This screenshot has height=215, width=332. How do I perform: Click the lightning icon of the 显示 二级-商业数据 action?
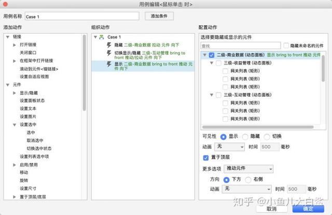109,64
